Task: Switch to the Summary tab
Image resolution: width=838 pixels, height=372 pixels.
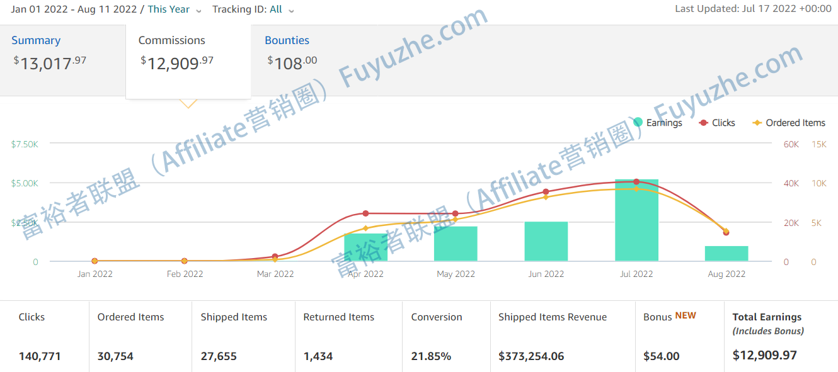Action: tap(36, 40)
